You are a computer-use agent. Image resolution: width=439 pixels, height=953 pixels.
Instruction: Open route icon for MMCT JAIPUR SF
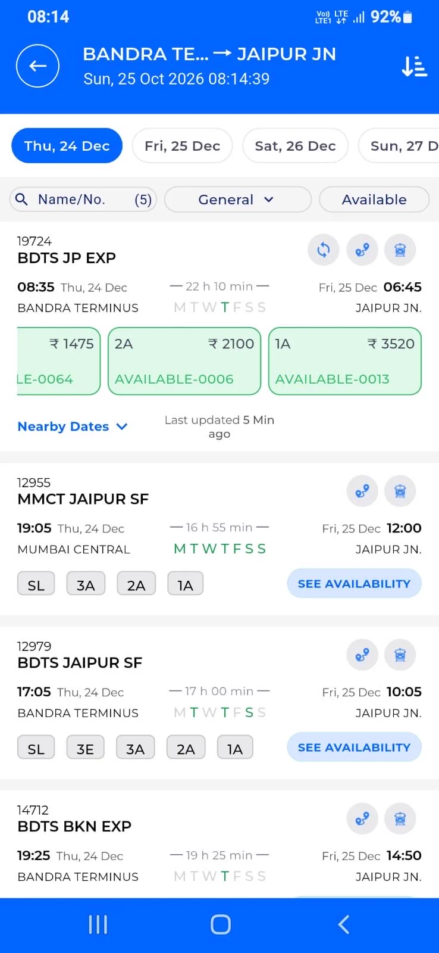coord(362,491)
